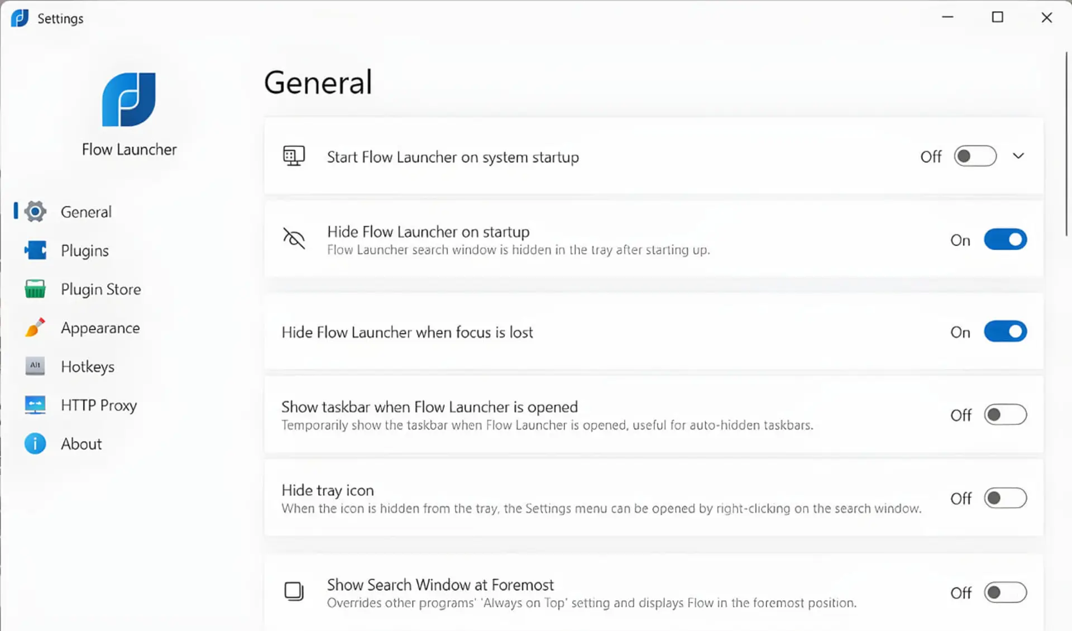Click the Hotkeys Alt key icon
Viewport: 1072px width, 631px height.
[35, 366]
